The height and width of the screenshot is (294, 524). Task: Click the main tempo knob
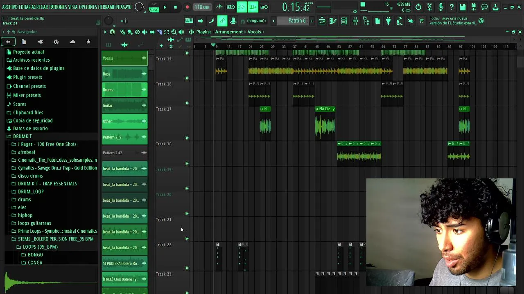[139, 7]
